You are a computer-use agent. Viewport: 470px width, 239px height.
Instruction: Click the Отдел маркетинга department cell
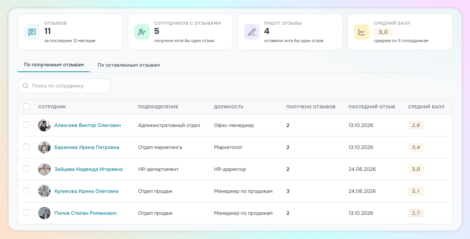click(160, 147)
